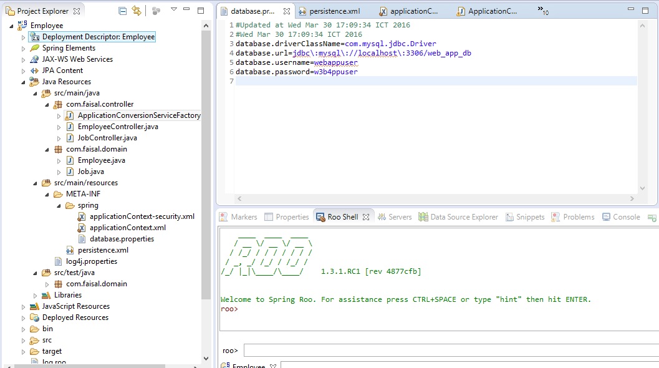Select the target folder
This screenshot has width=659, height=368.
coord(52,351)
